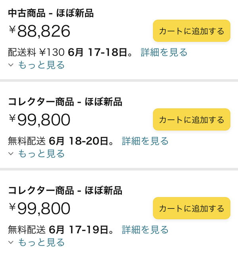Image resolution: width=238 pixels, height=256 pixels.
Task: Click the ¥99,800 price above 6月 18-20日 delivery
Action: click(39, 120)
